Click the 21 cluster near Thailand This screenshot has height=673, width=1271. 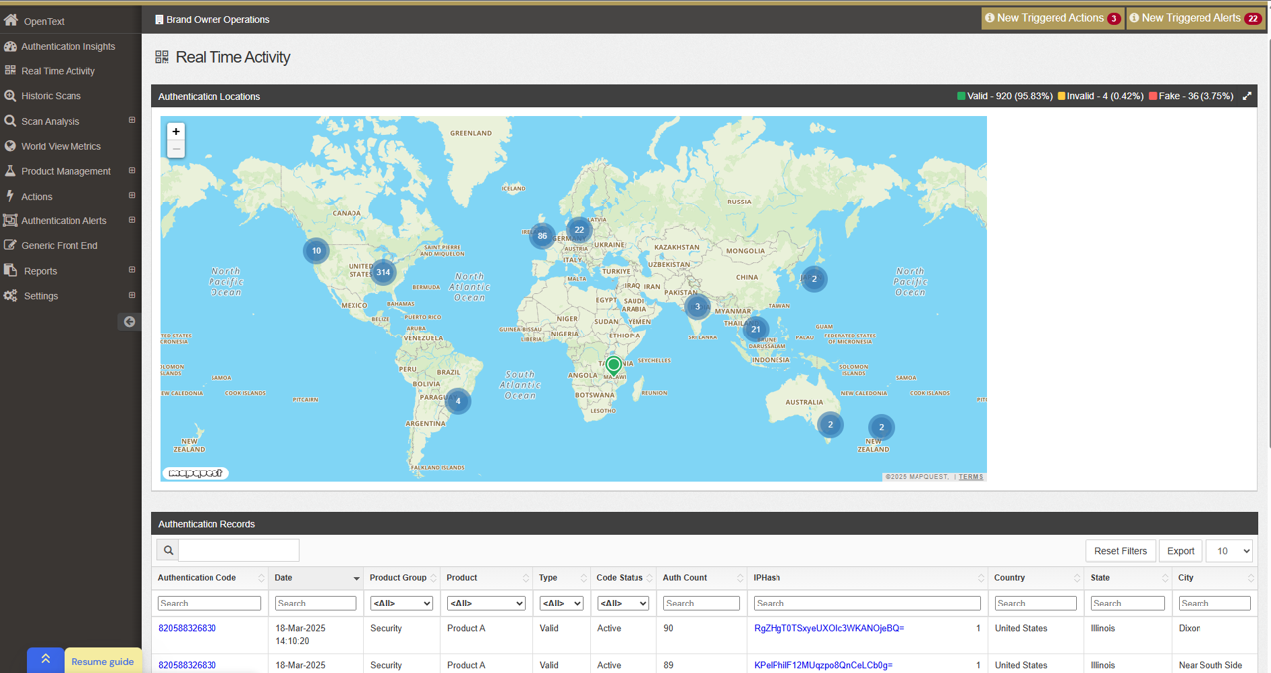[x=756, y=329]
